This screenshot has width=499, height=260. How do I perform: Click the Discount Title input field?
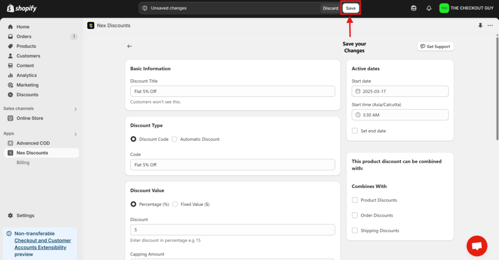232,92
